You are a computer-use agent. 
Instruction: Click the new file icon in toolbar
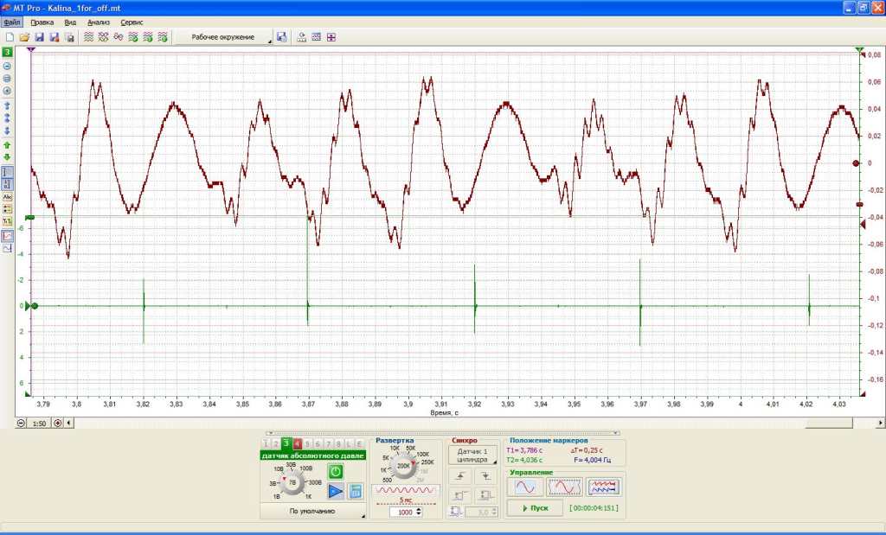[x=10, y=37]
